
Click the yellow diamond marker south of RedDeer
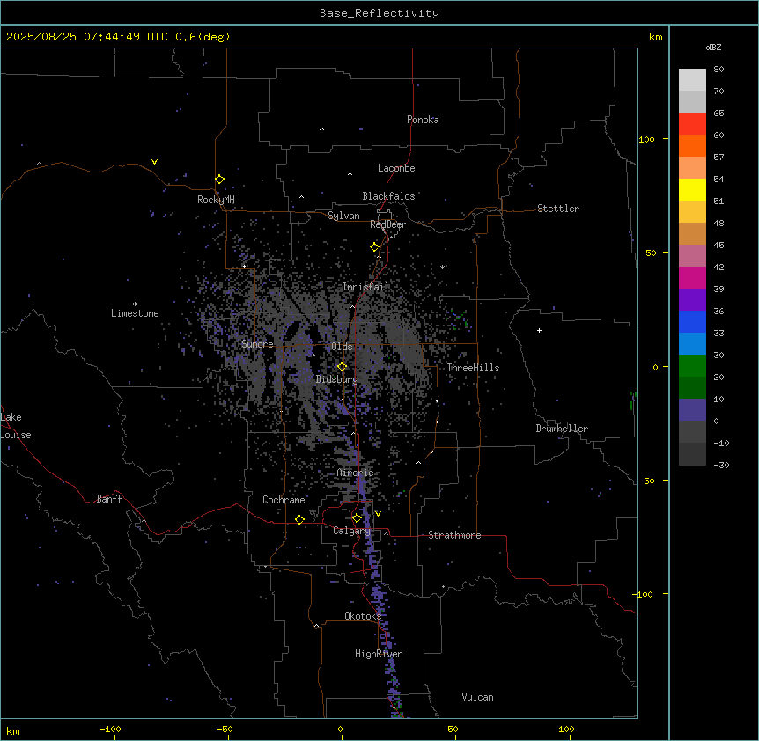pos(375,247)
